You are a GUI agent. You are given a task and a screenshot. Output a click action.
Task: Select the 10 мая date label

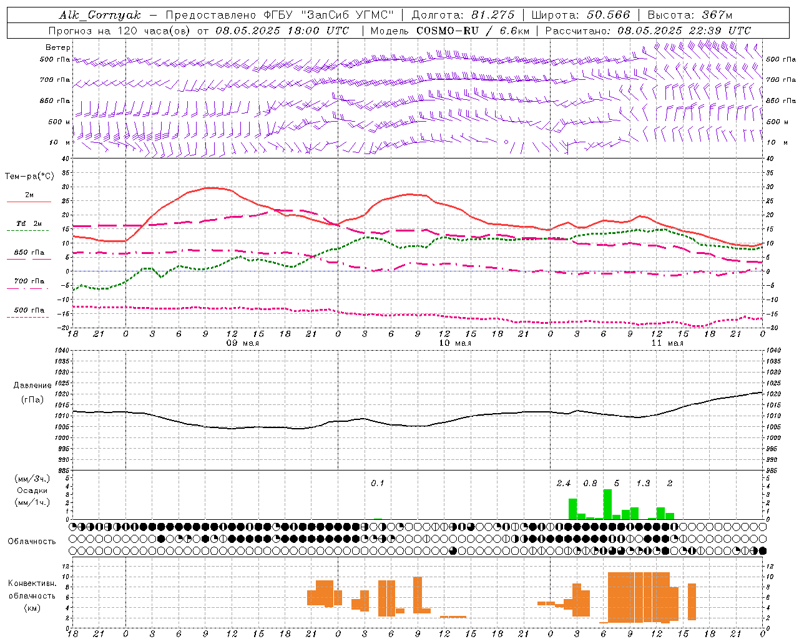point(455,343)
